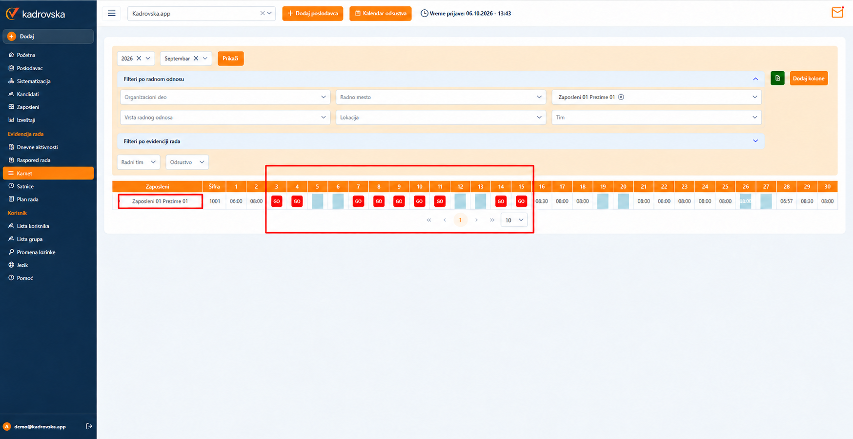Clear the 2026 year selection
Screen dimensions: 853x439
(x=139, y=59)
